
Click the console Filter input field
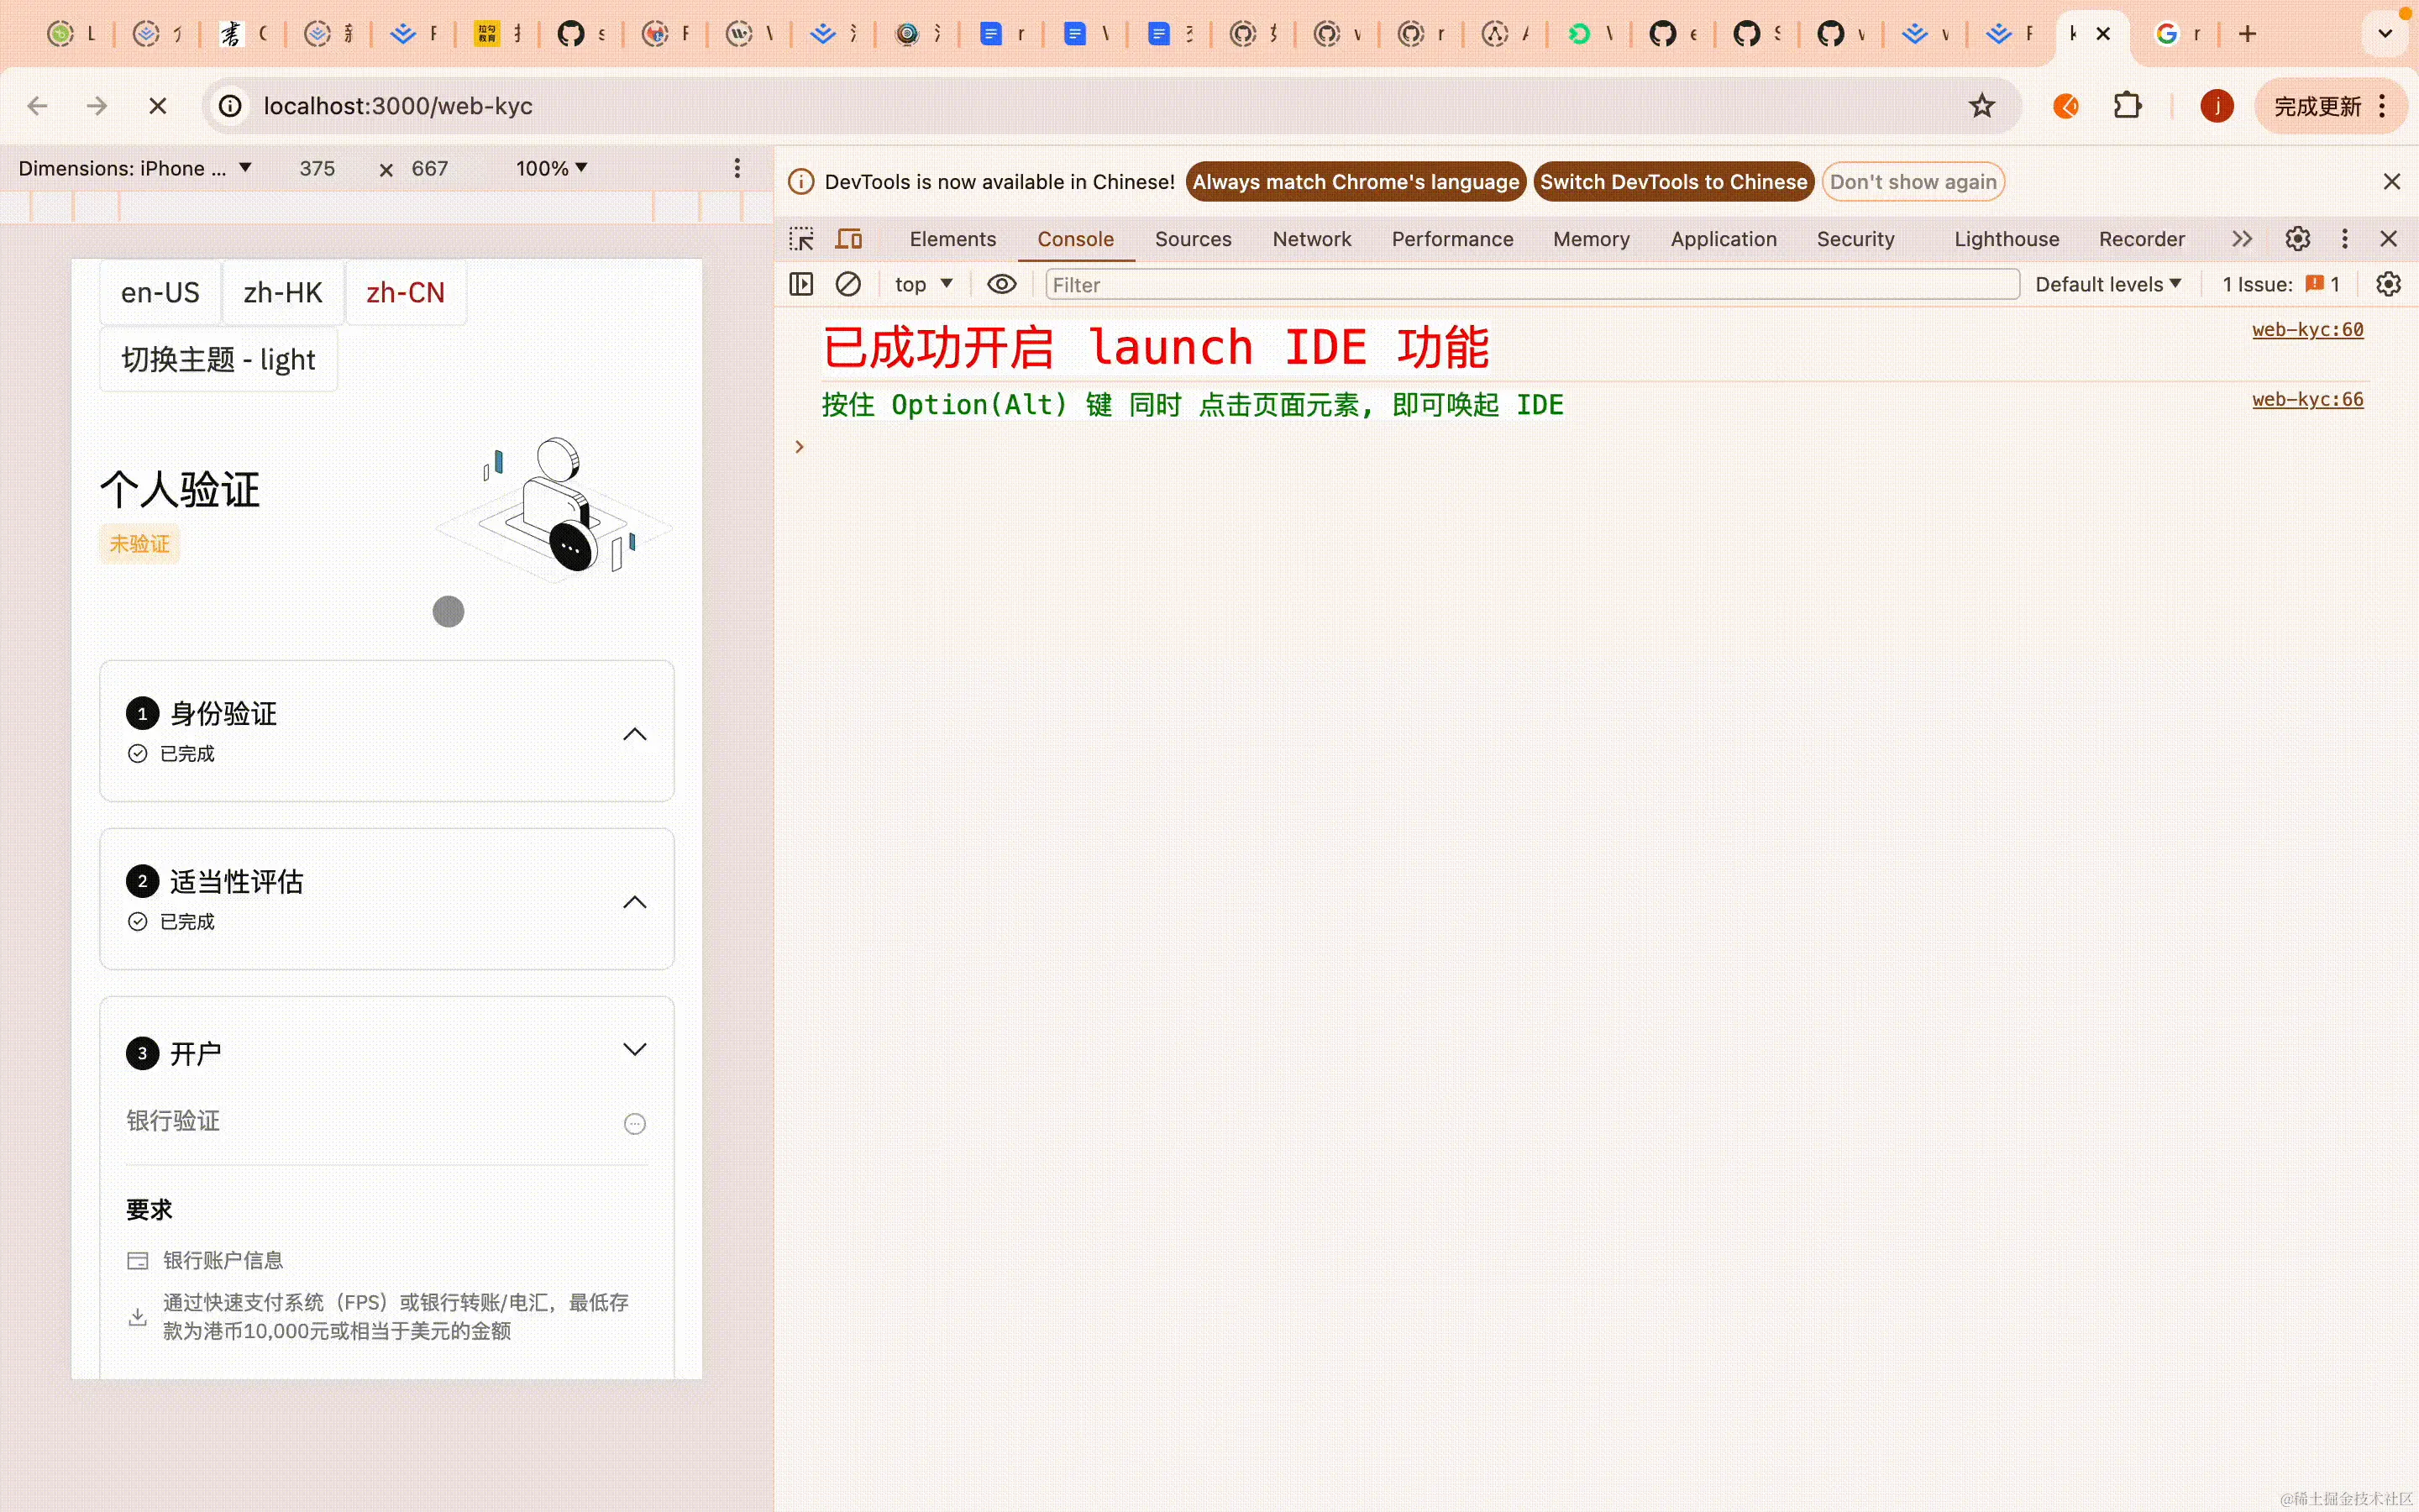tap(1299, 284)
